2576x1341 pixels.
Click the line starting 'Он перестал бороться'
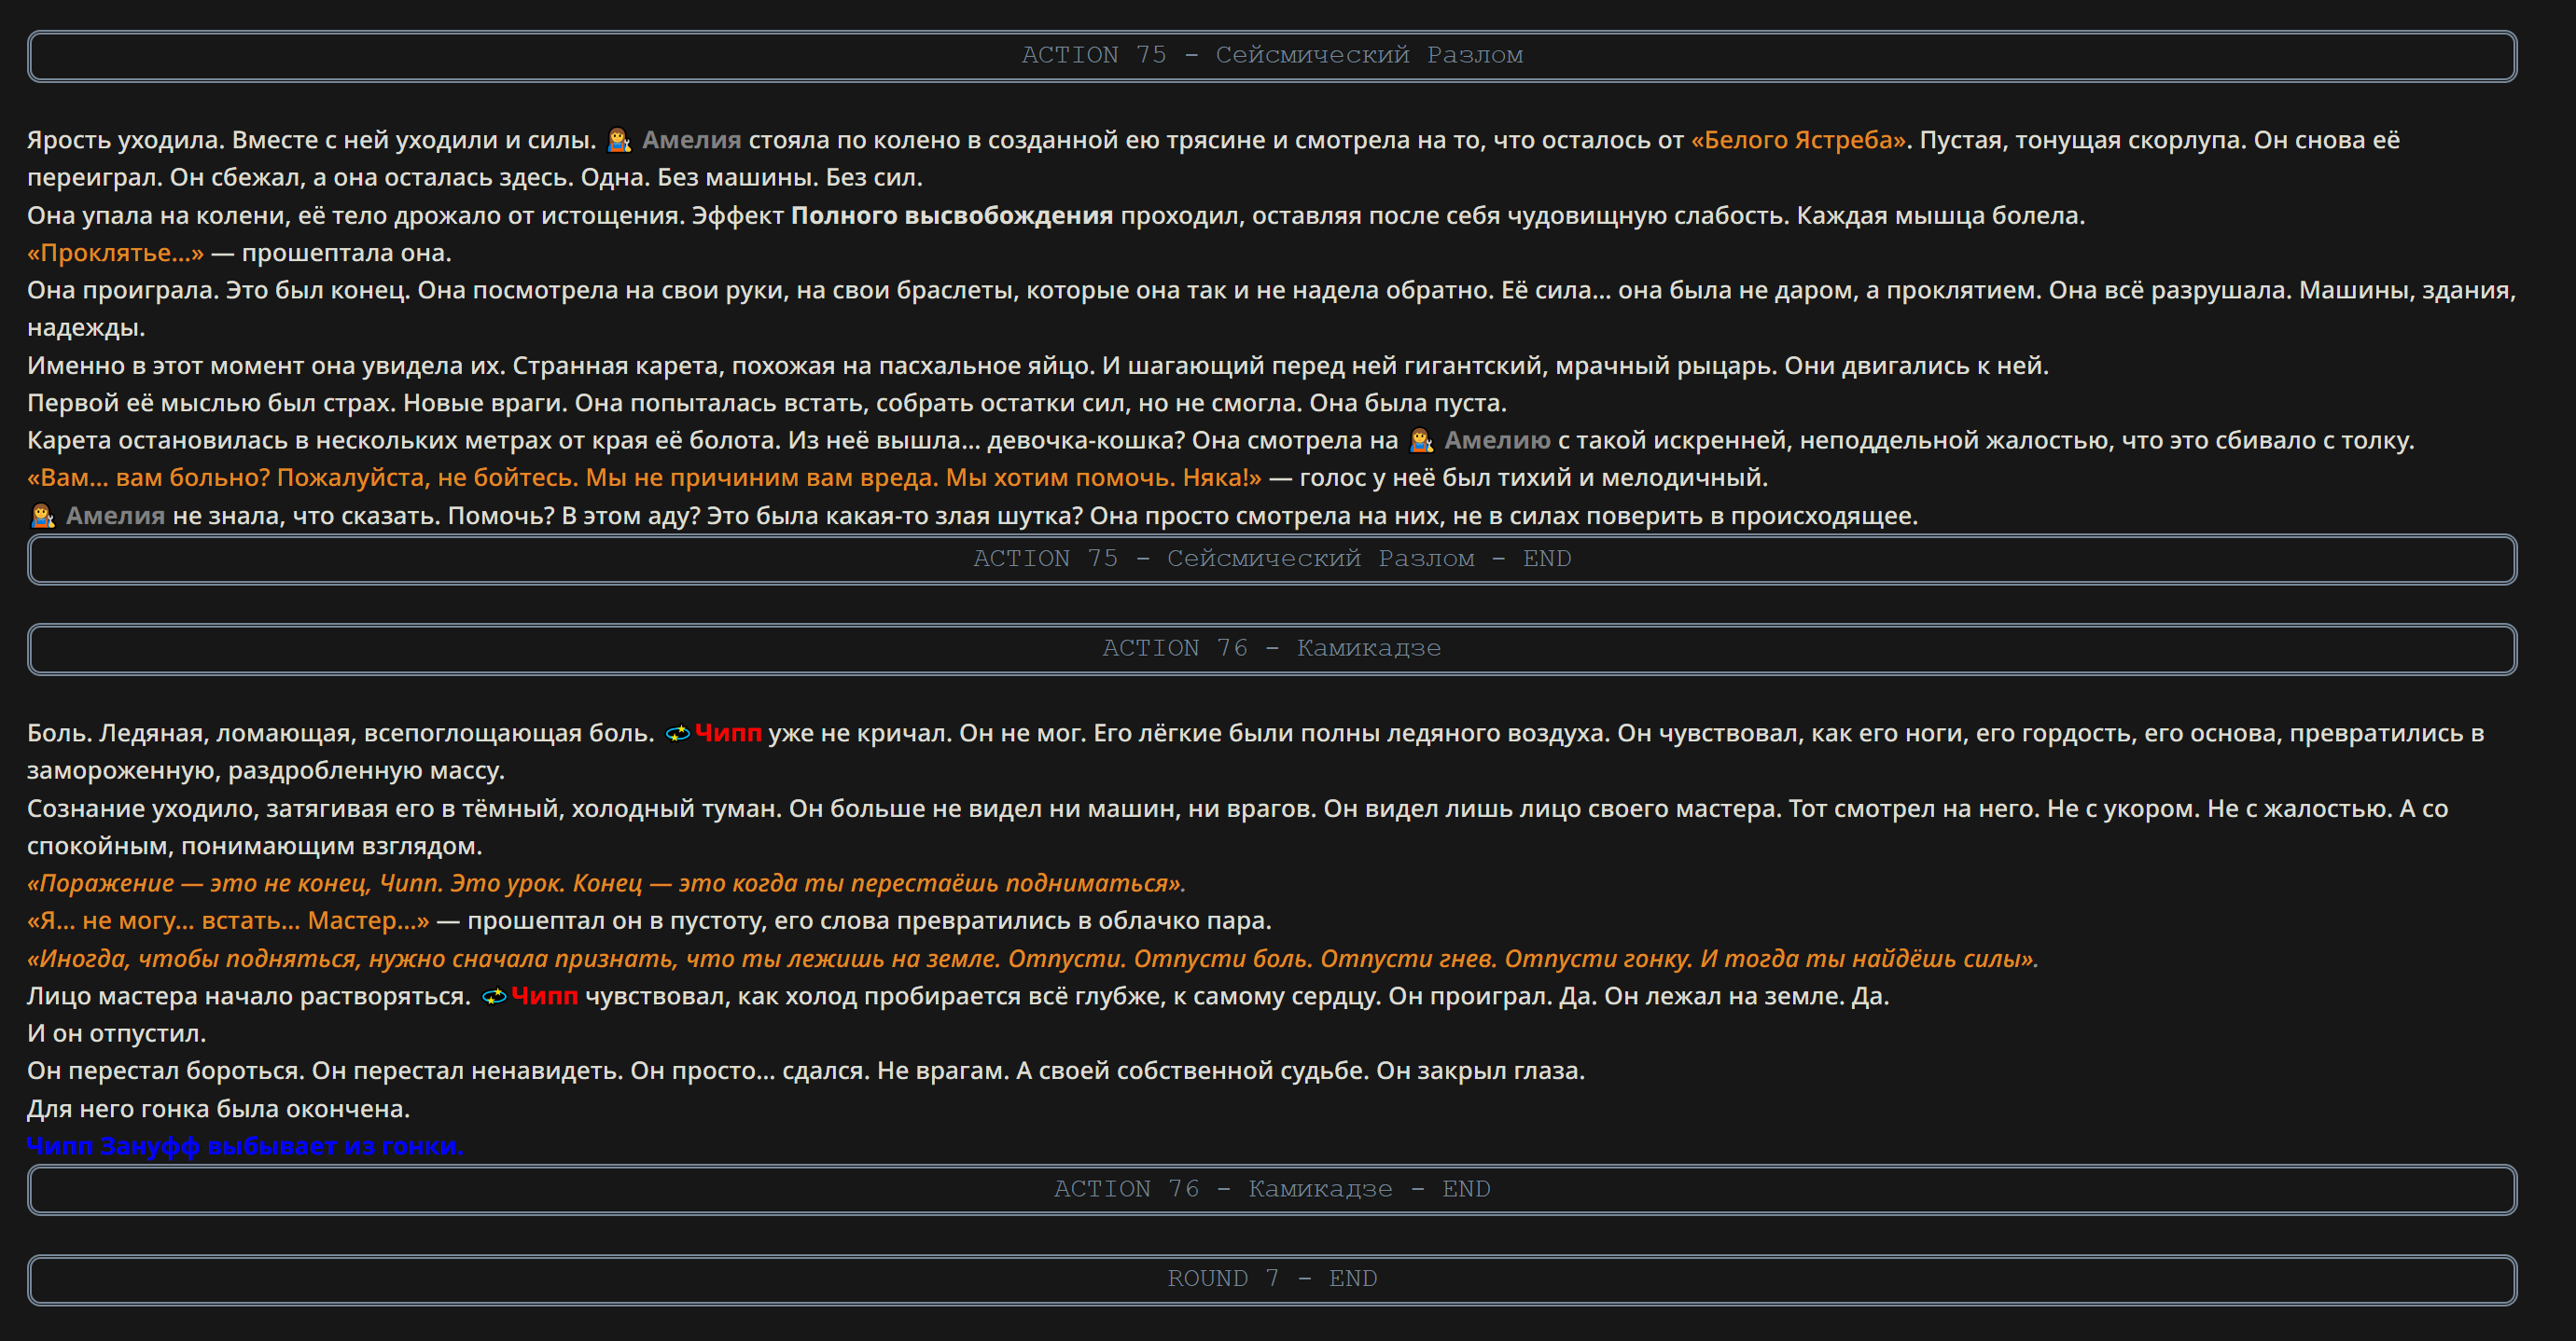click(x=806, y=1071)
